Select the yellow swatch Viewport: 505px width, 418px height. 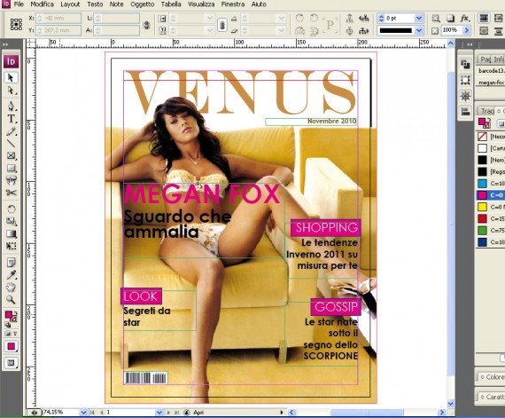point(491,207)
